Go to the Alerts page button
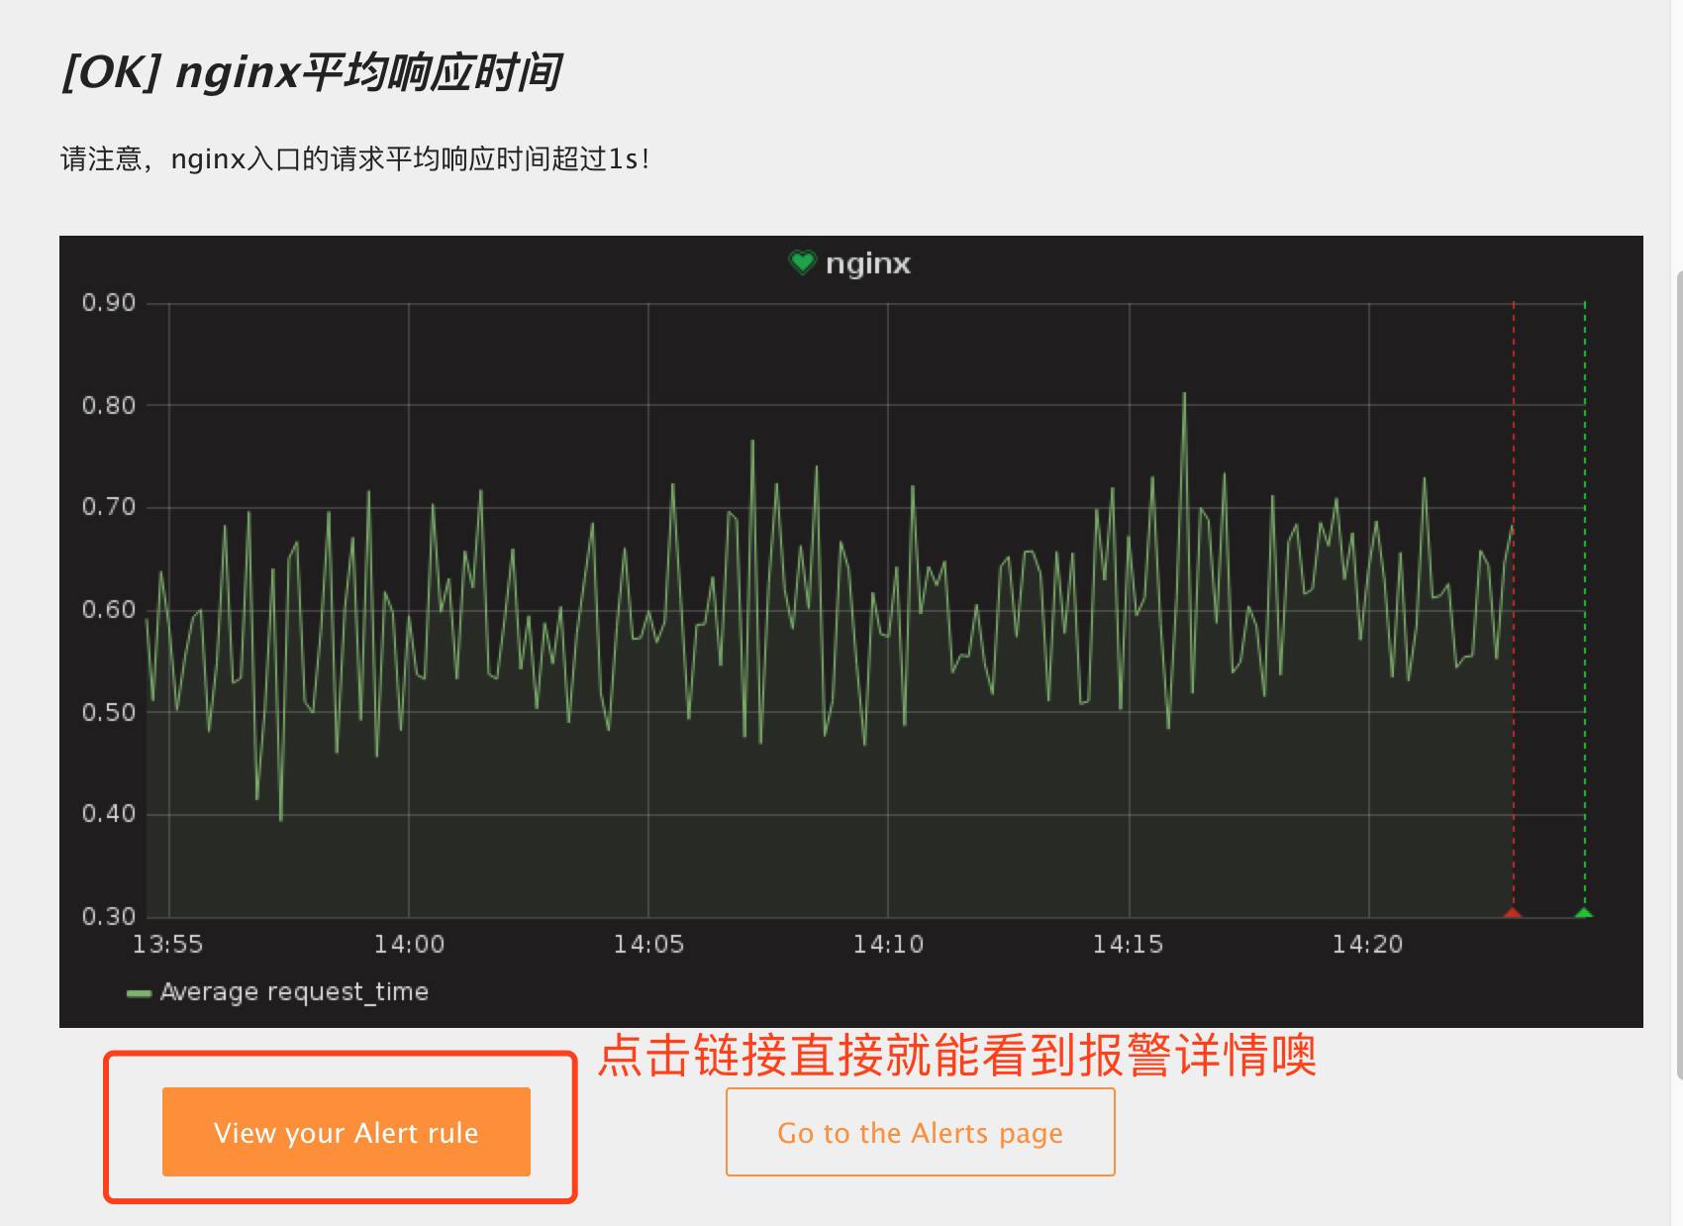 (x=921, y=1132)
